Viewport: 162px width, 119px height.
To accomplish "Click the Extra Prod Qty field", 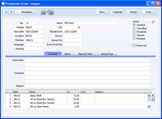I will click(72, 44).
